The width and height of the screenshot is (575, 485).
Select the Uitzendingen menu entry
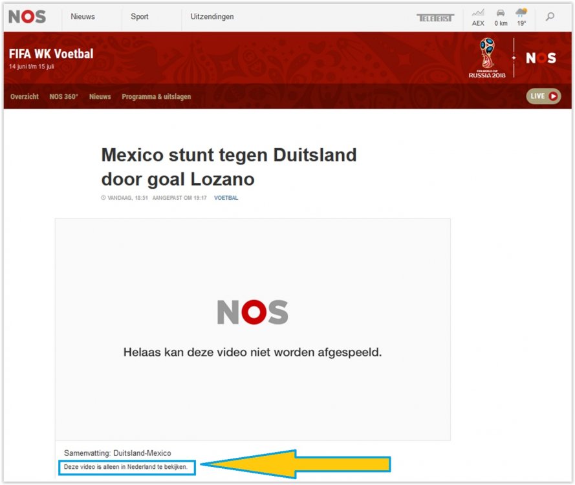212,17
